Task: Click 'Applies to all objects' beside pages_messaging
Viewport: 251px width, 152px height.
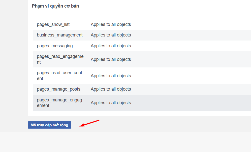Action: [111, 46]
